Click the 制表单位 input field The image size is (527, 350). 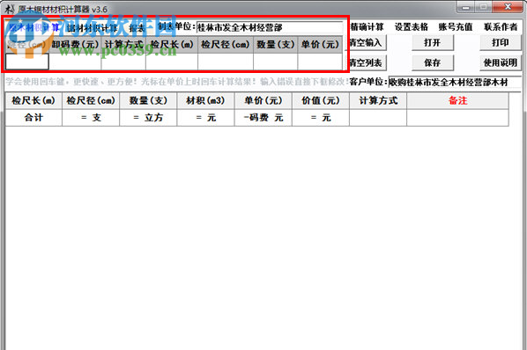tap(269, 27)
